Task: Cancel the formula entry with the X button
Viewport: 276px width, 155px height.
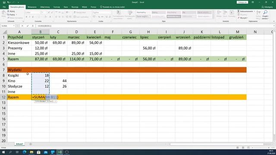Action: click(22, 26)
